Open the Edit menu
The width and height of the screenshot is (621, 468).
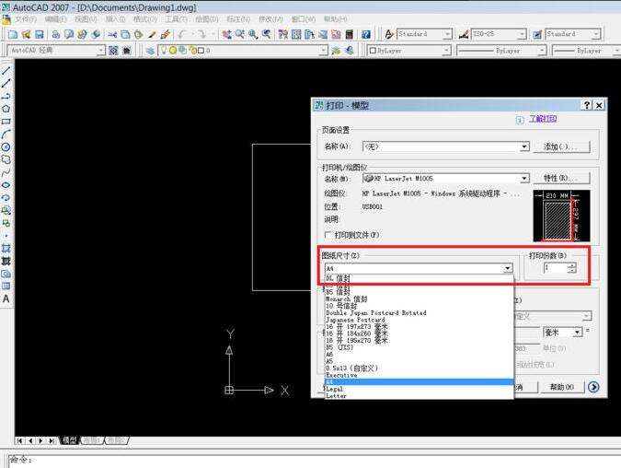pyautogui.click(x=55, y=19)
